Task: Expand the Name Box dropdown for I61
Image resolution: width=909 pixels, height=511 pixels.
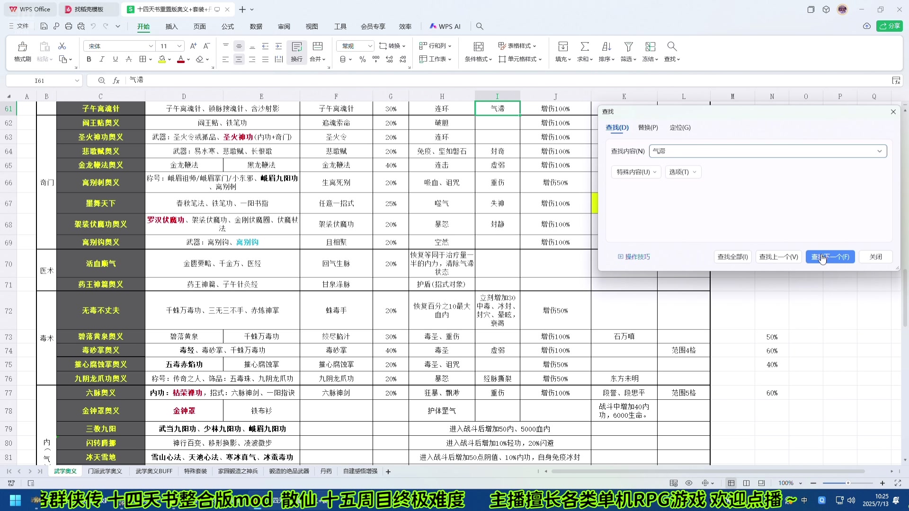Action: (77, 80)
